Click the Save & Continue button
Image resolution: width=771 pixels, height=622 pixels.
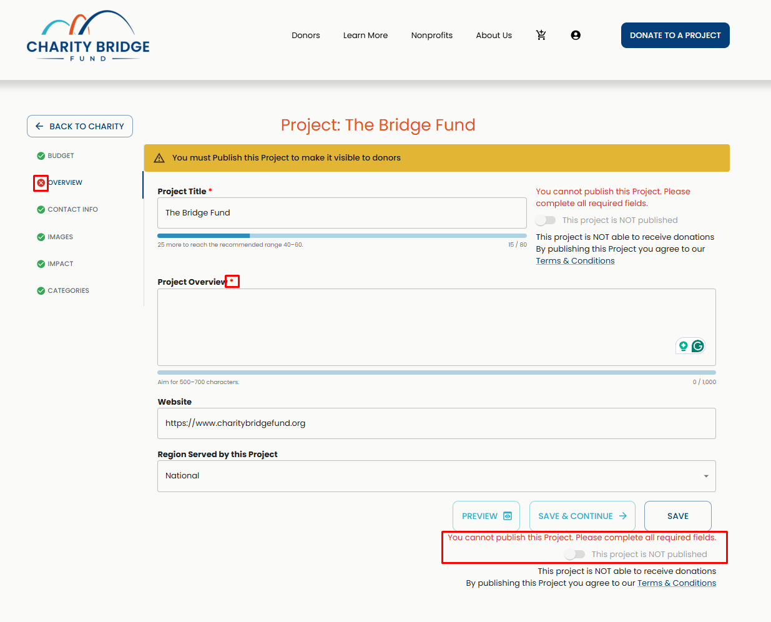tap(582, 516)
